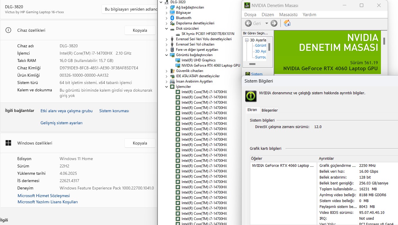The height and width of the screenshot is (225, 398).
Task: Click the İnsan Arabirim Aygıtları icon
Action: [x=173, y=81]
